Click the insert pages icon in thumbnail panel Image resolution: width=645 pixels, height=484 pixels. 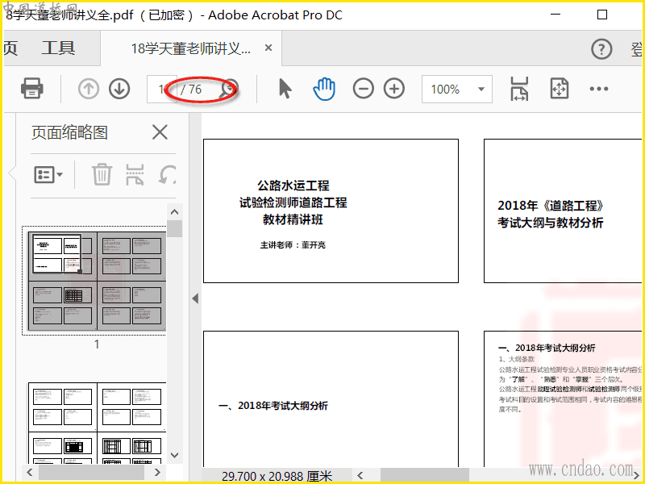coord(135,174)
